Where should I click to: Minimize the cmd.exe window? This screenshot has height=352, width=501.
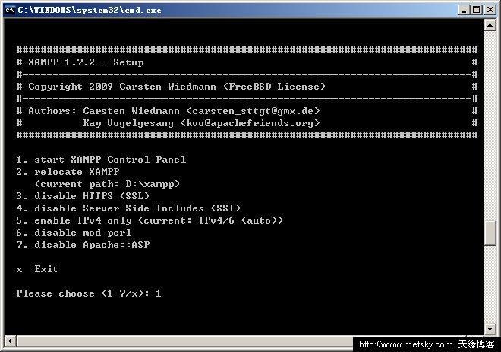click(x=464, y=10)
